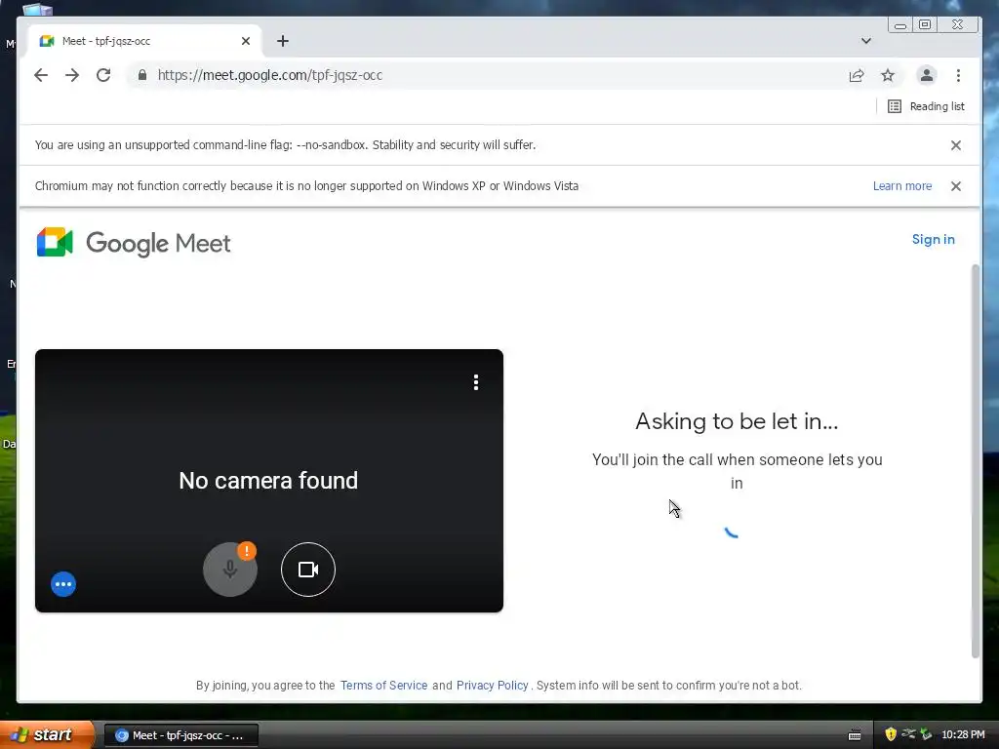
Task: Click the address bar URL
Action: point(270,75)
